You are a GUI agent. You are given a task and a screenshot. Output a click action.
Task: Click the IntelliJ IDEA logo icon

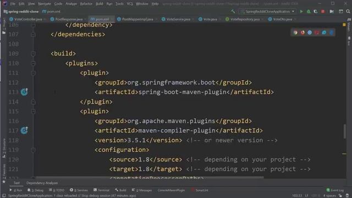[4, 3]
